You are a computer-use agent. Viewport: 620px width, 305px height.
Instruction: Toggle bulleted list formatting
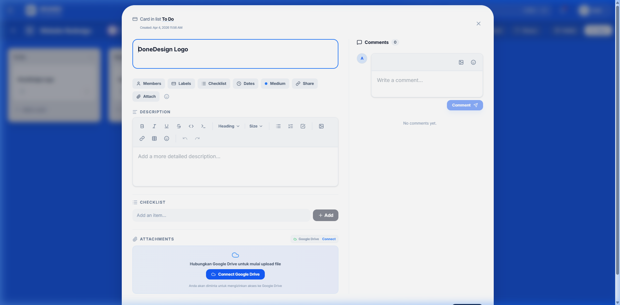pos(278,126)
